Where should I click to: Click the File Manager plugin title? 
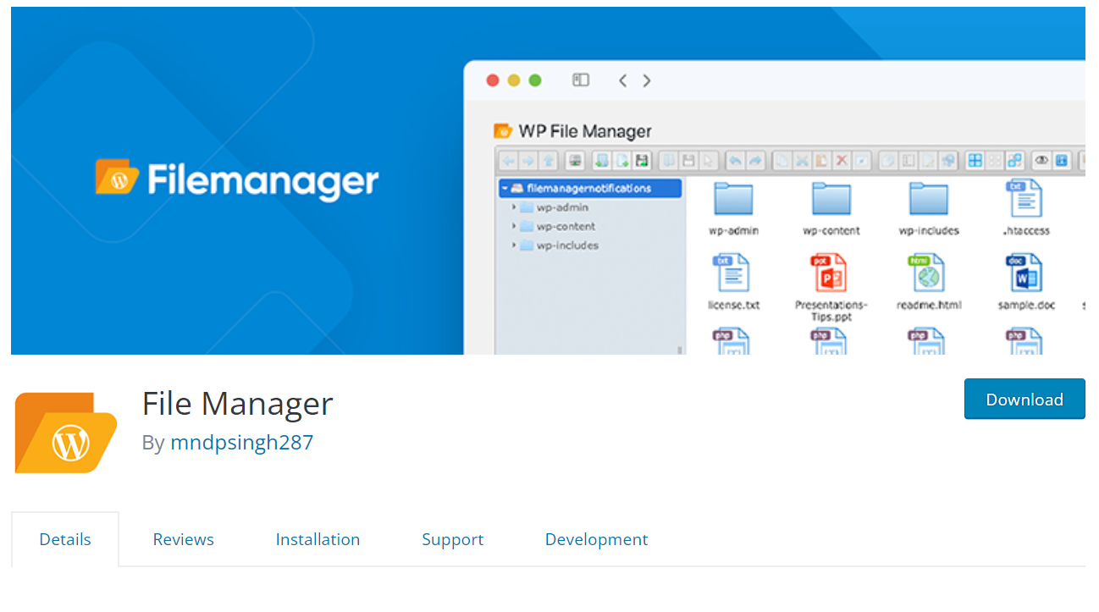click(x=238, y=403)
